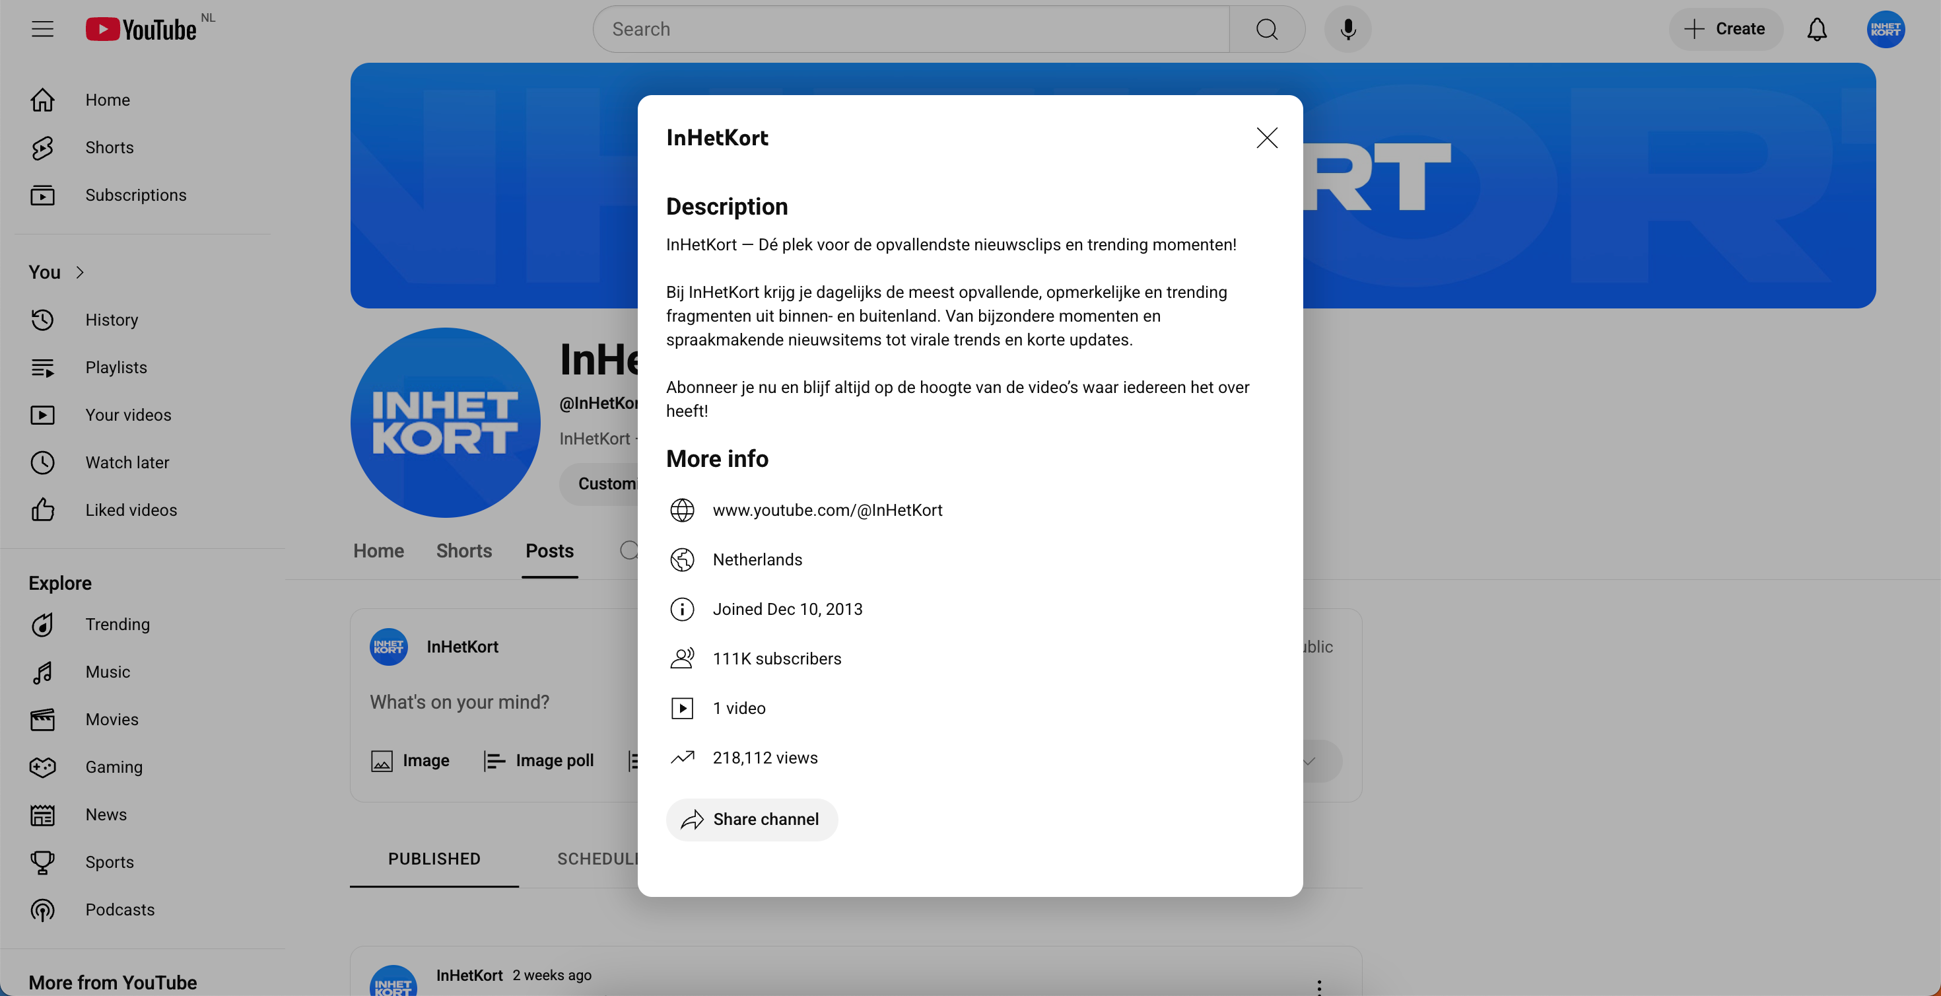Add an Image to the post

410,761
